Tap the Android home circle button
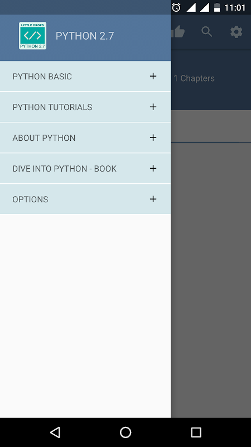 pos(126,432)
